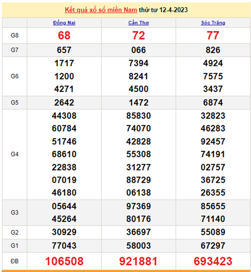Viewport: 251px width, 272px height.
Task: Click the G4 row label
Action: pos(14,154)
